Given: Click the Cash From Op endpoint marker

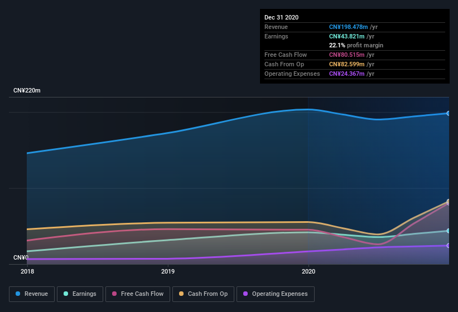Looking at the screenshot, I should 449,201.
